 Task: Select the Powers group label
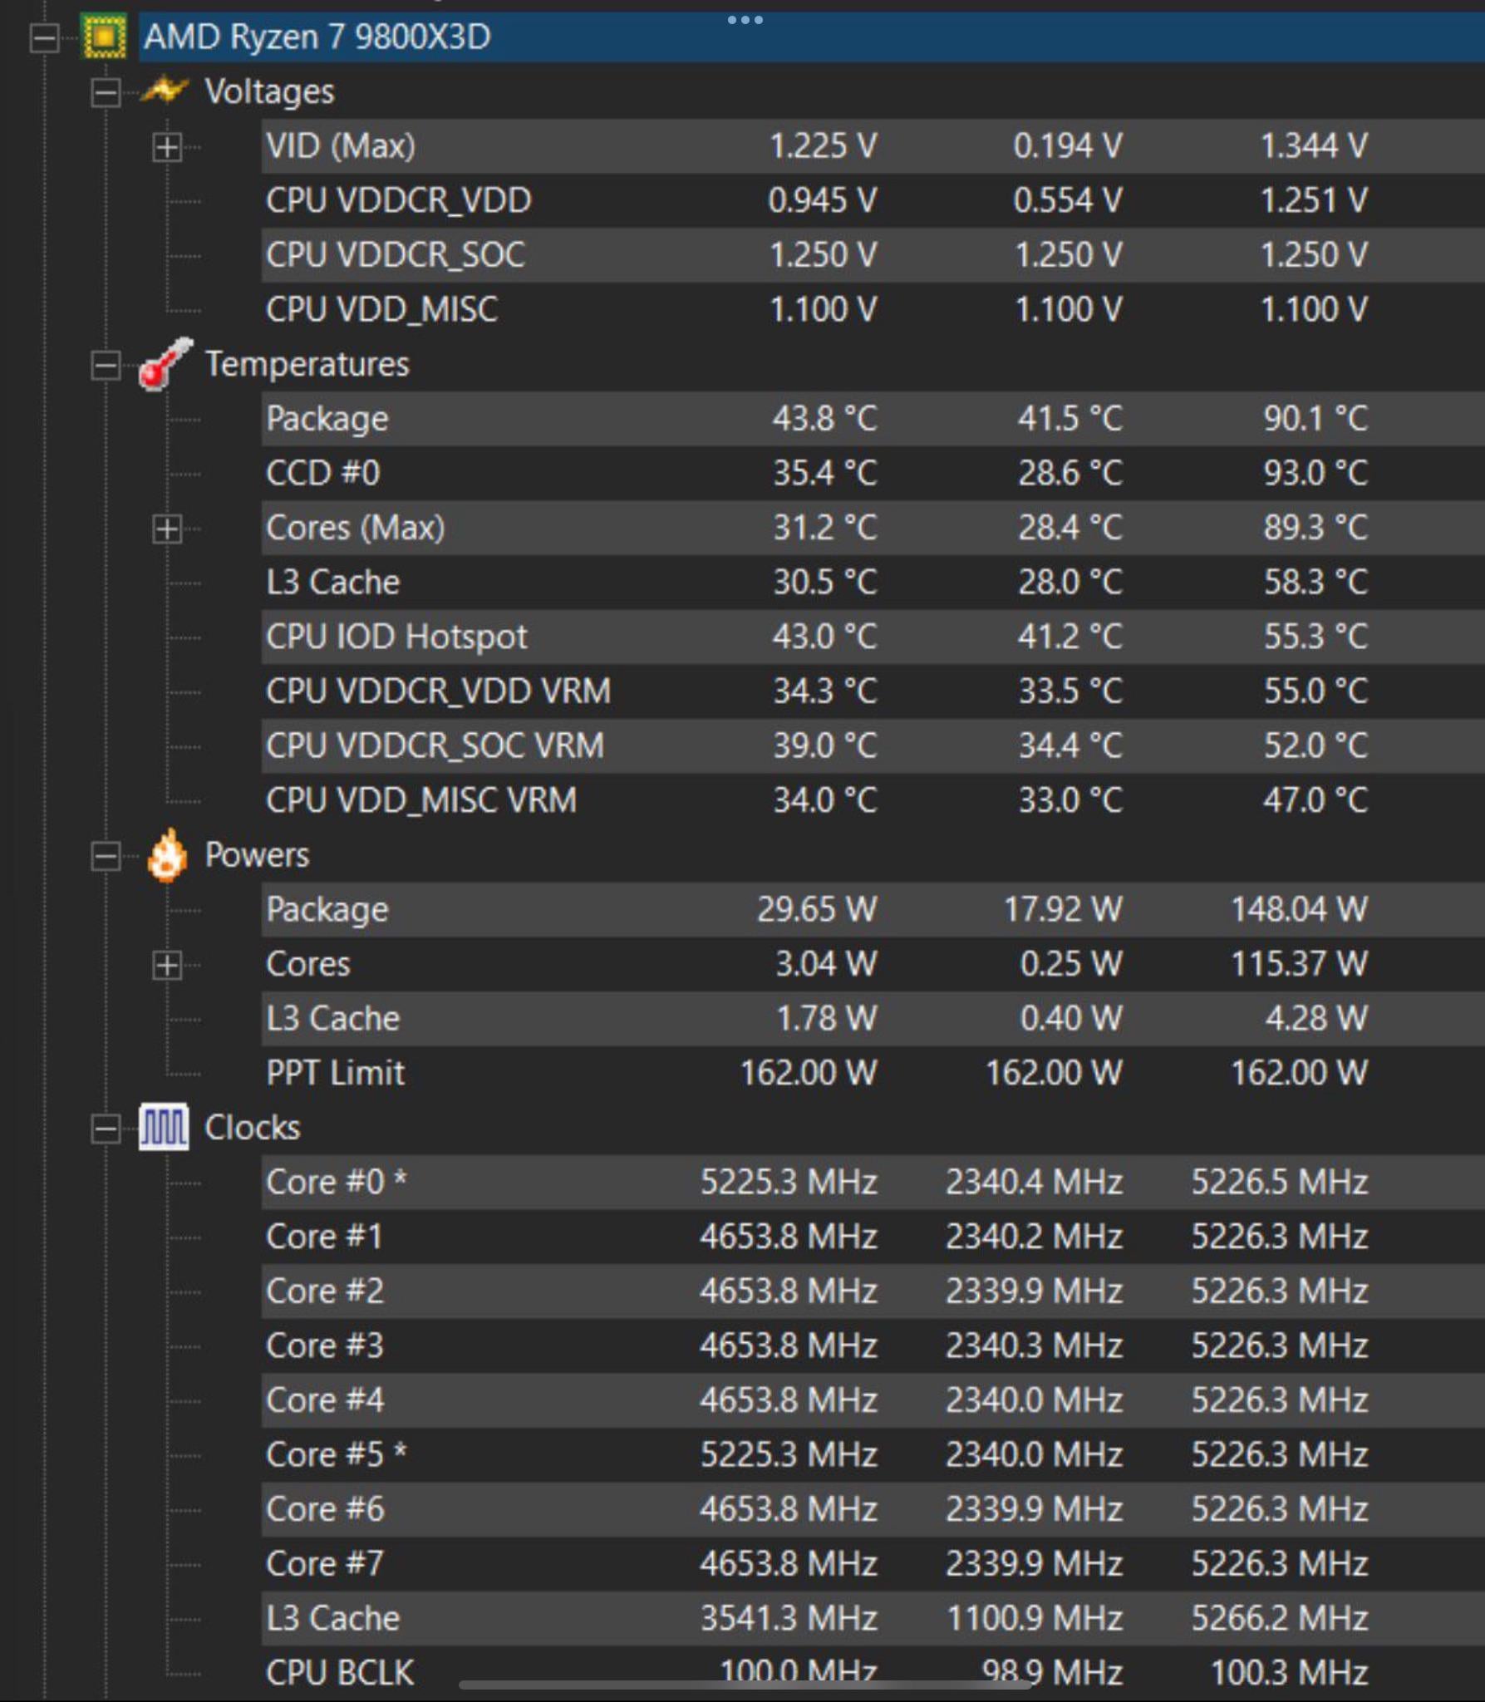pos(257,854)
